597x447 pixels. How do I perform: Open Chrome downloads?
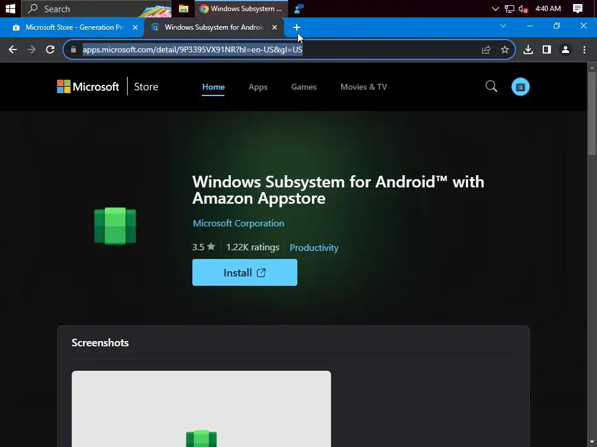tap(528, 50)
